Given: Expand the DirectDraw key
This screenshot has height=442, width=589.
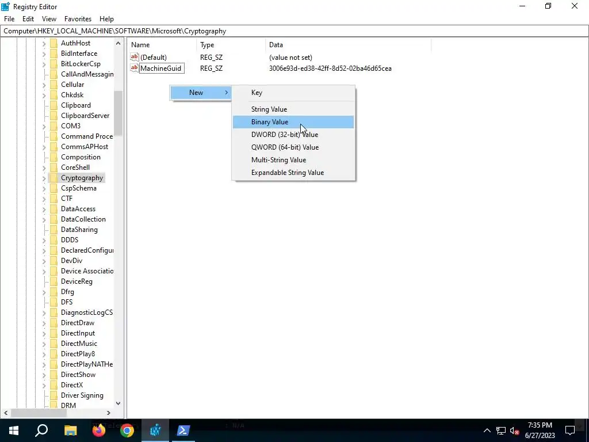Looking at the screenshot, I should click(44, 323).
